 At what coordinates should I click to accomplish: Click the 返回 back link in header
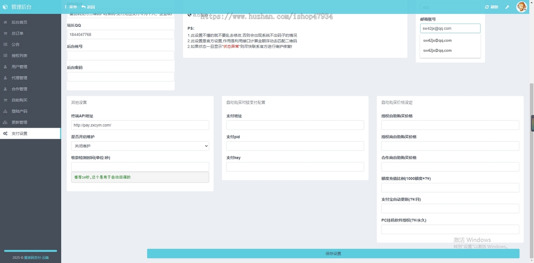click(x=88, y=7)
